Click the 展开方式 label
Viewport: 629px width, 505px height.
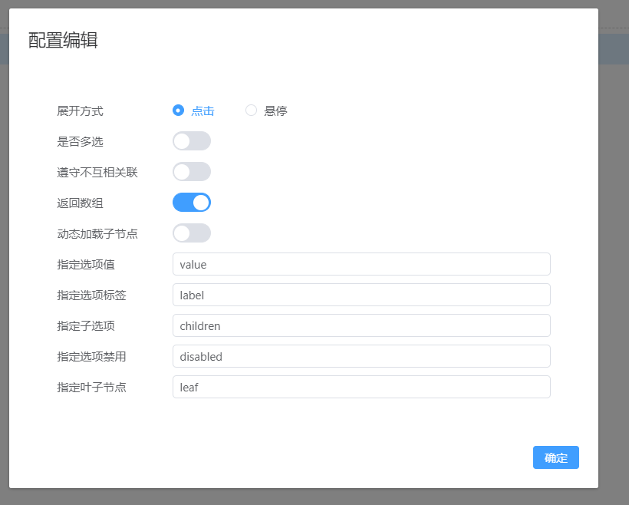81,111
